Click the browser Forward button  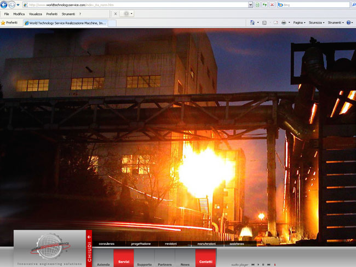coord(12,4)
